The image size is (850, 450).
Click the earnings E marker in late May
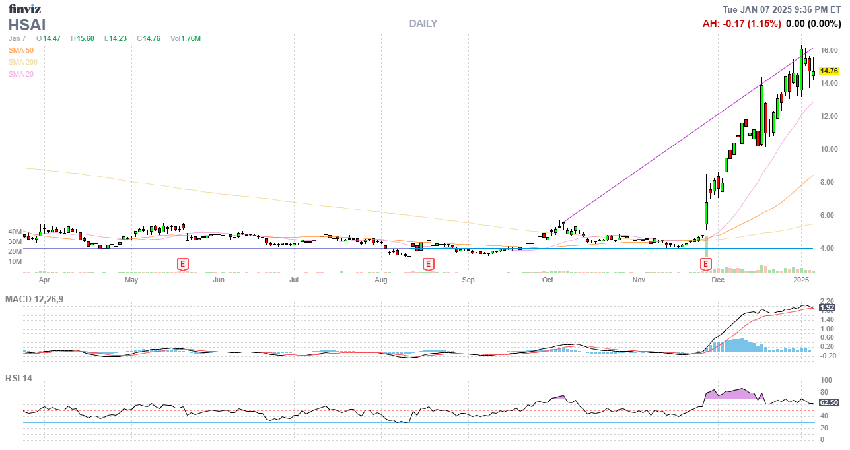(x=183, y=264)
